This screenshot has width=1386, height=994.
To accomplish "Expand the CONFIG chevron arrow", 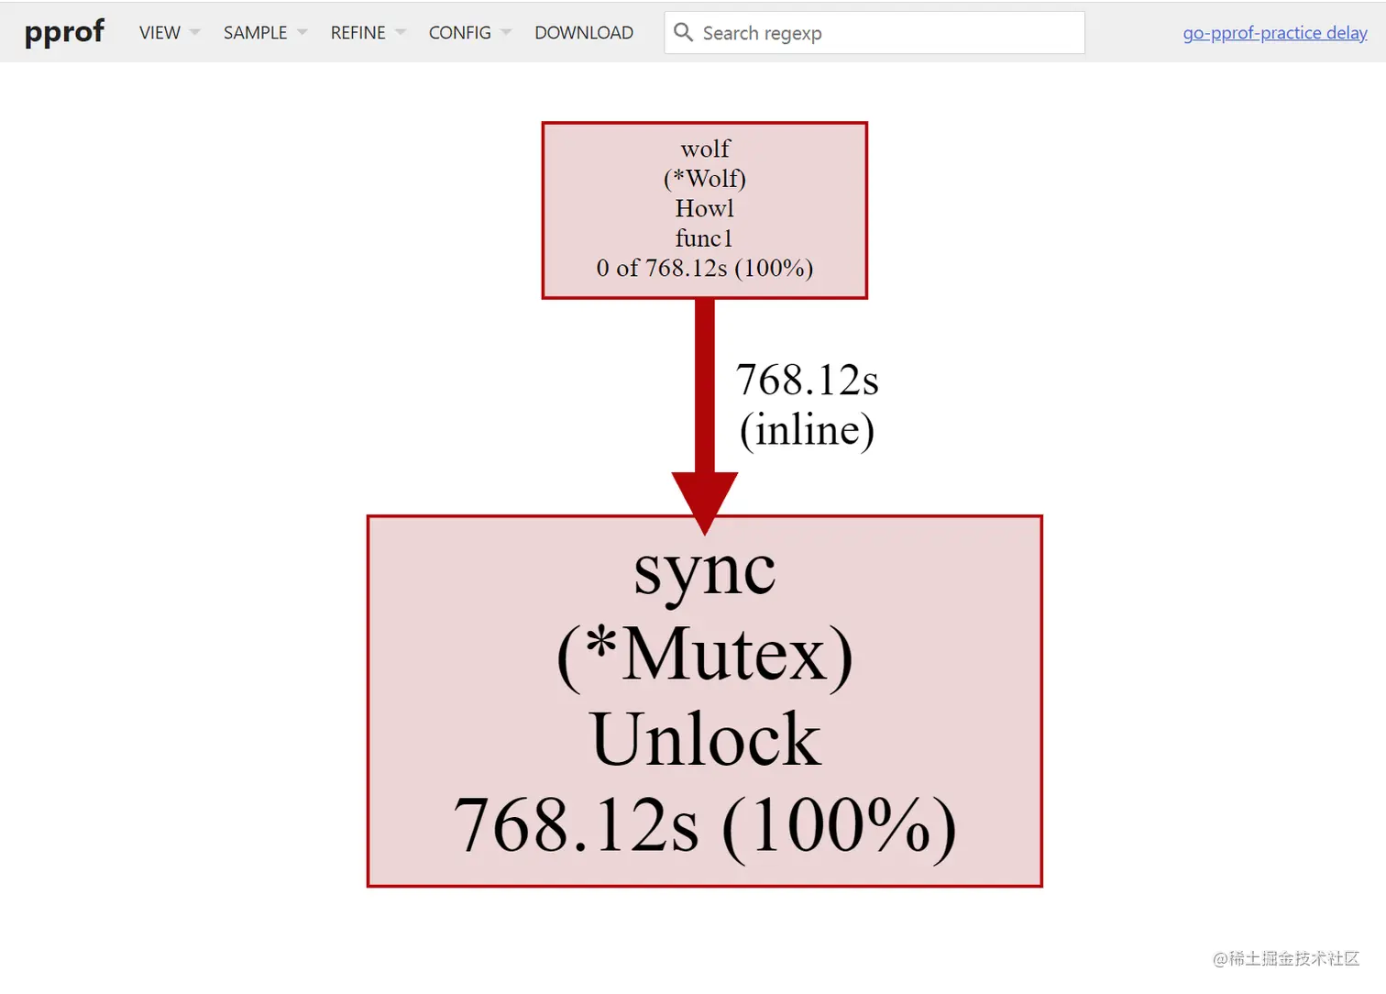I will pyautogui.click(x=507, y=32).
